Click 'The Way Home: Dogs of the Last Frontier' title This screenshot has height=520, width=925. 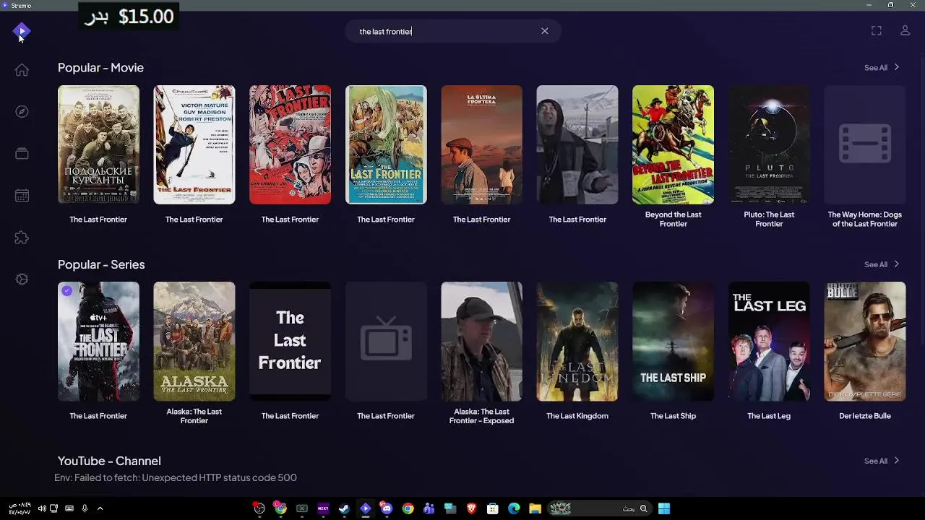(x=865, y=219)
